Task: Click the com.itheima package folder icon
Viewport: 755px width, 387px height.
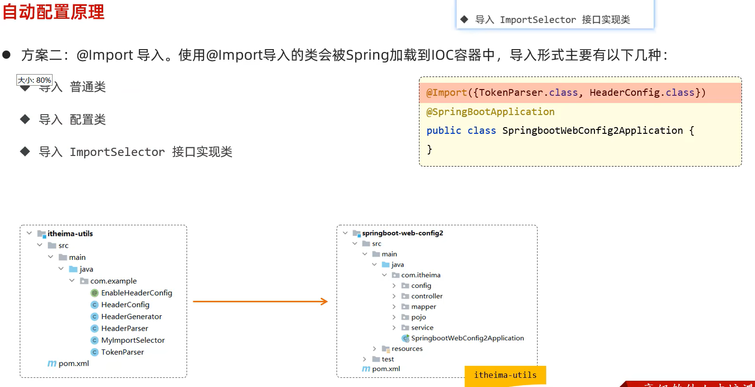Action: [x=395, y=275]
